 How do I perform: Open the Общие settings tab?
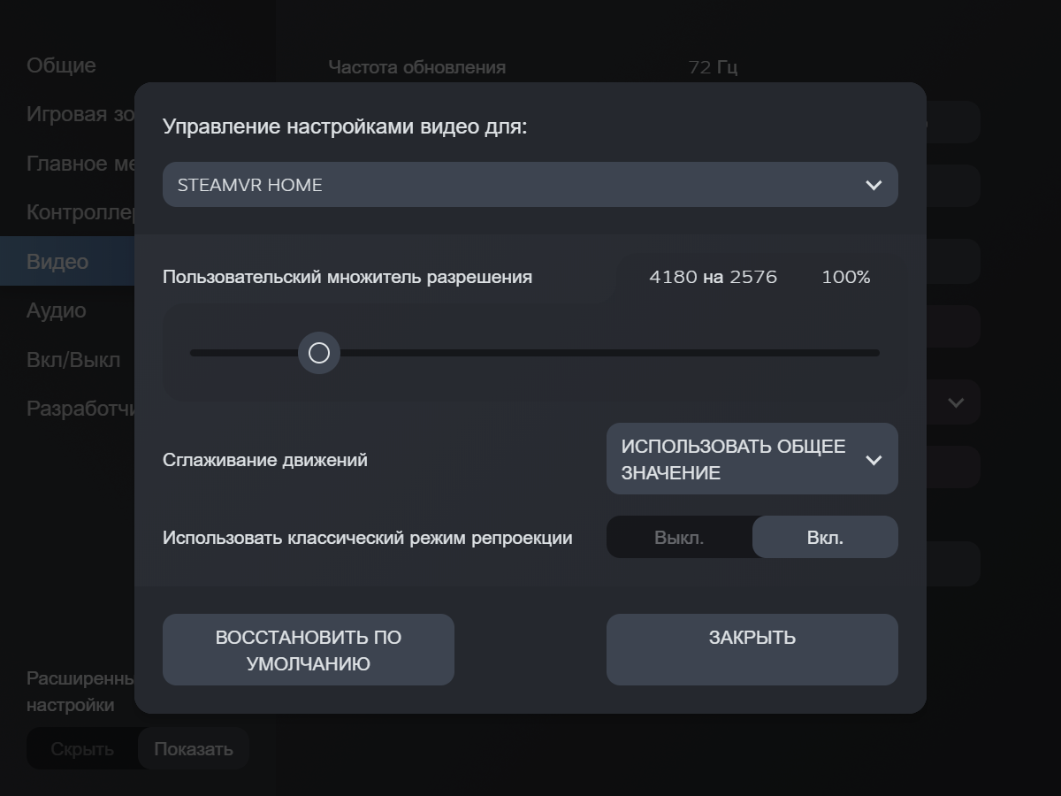tap(61, 65)
